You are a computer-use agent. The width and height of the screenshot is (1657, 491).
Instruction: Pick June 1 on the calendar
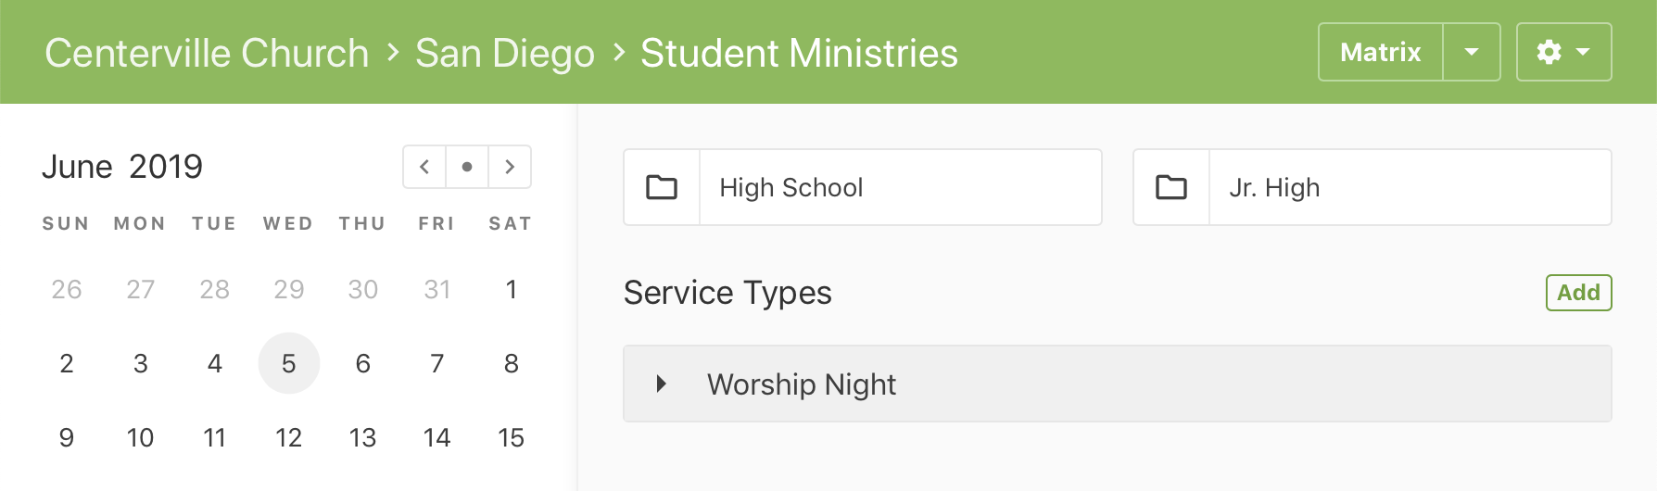pyautogui.click(x=512, y=289)
